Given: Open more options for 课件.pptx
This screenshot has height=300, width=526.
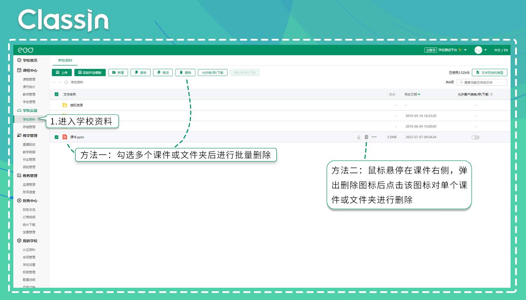Looking at the screenshot, I should 374,137.
